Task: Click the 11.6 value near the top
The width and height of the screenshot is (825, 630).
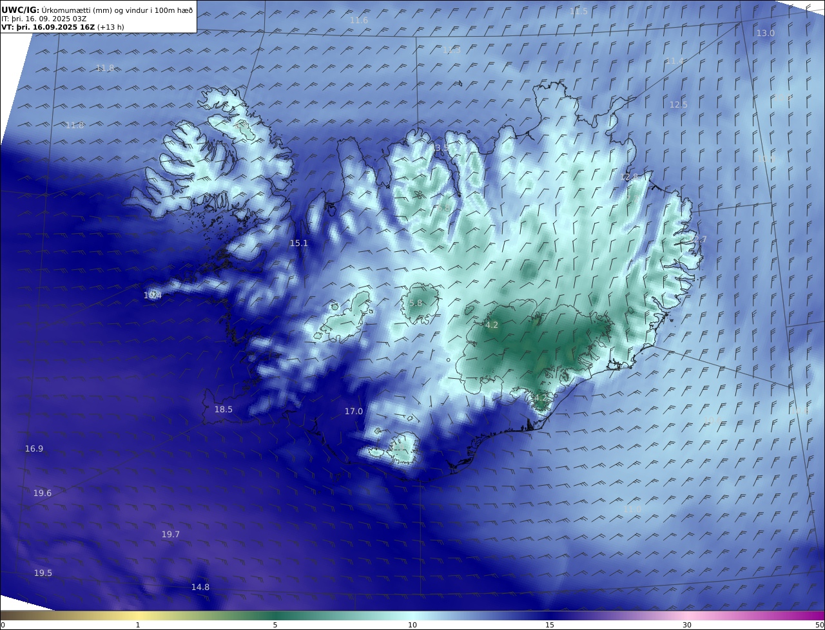Action: [x=359, y=21]
